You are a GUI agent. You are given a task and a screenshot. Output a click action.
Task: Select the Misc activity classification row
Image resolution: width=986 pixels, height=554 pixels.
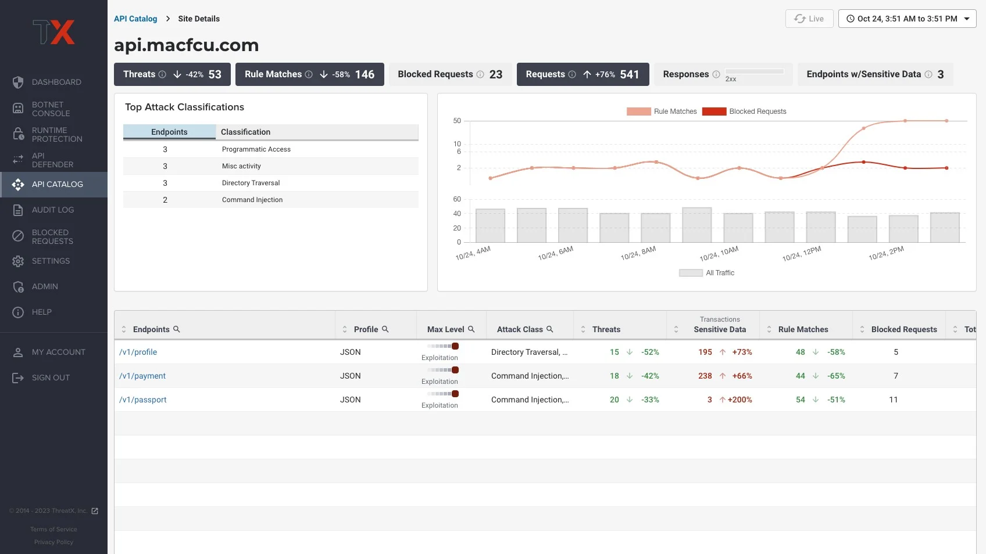(271, 166)
